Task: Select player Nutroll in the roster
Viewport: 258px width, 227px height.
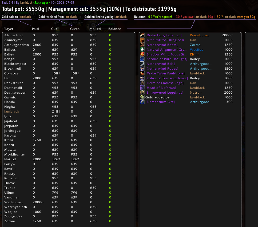Action: pyautogui.click(x=10, y=159)
